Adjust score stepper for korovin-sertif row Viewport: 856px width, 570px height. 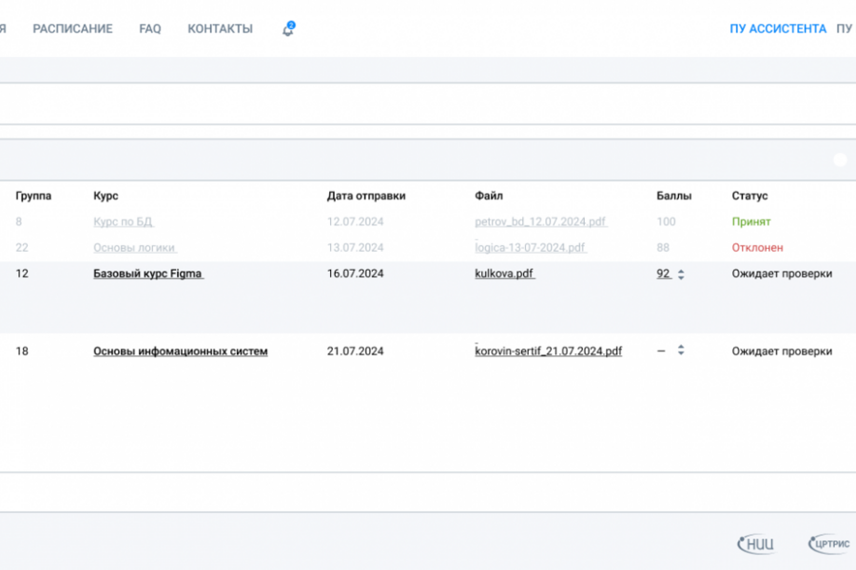[x=681, y=351]
